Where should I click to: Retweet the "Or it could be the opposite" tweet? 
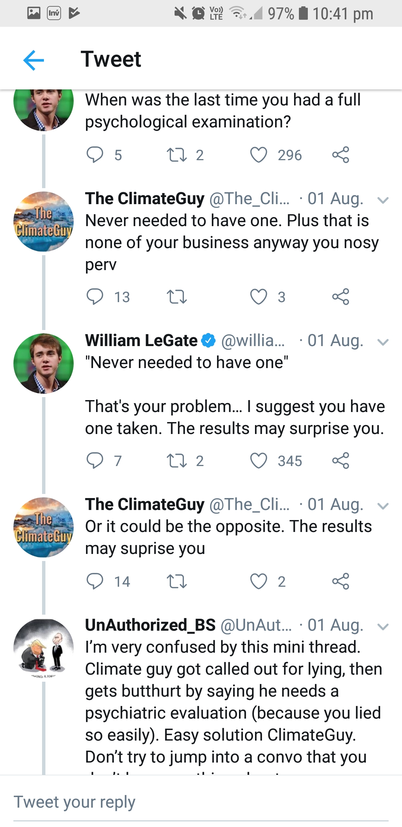tap(176, 582)
